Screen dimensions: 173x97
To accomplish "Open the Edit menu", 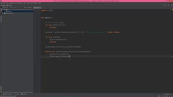I will coord(4,3).
